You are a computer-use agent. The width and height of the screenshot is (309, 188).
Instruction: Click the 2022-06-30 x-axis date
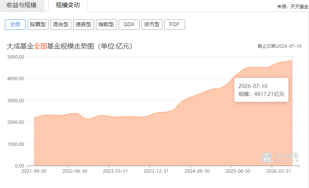click(x=75, y=171)
